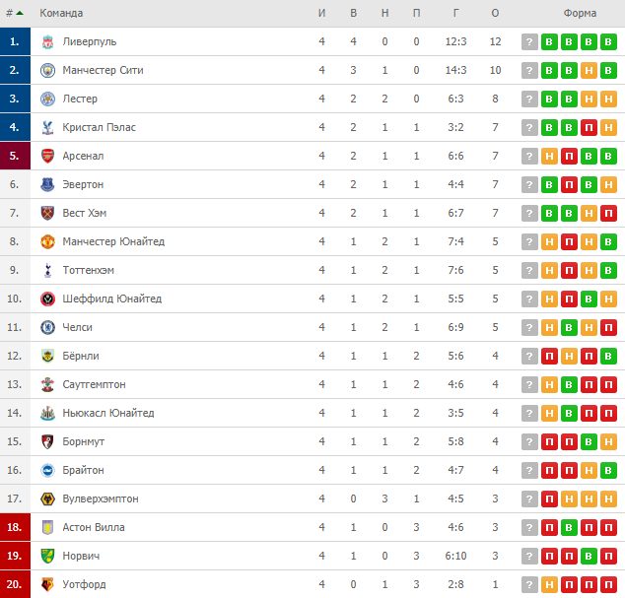Click the Everton club crest icon
This screenshot has width=625, height=598.
[x=47, y=184]
